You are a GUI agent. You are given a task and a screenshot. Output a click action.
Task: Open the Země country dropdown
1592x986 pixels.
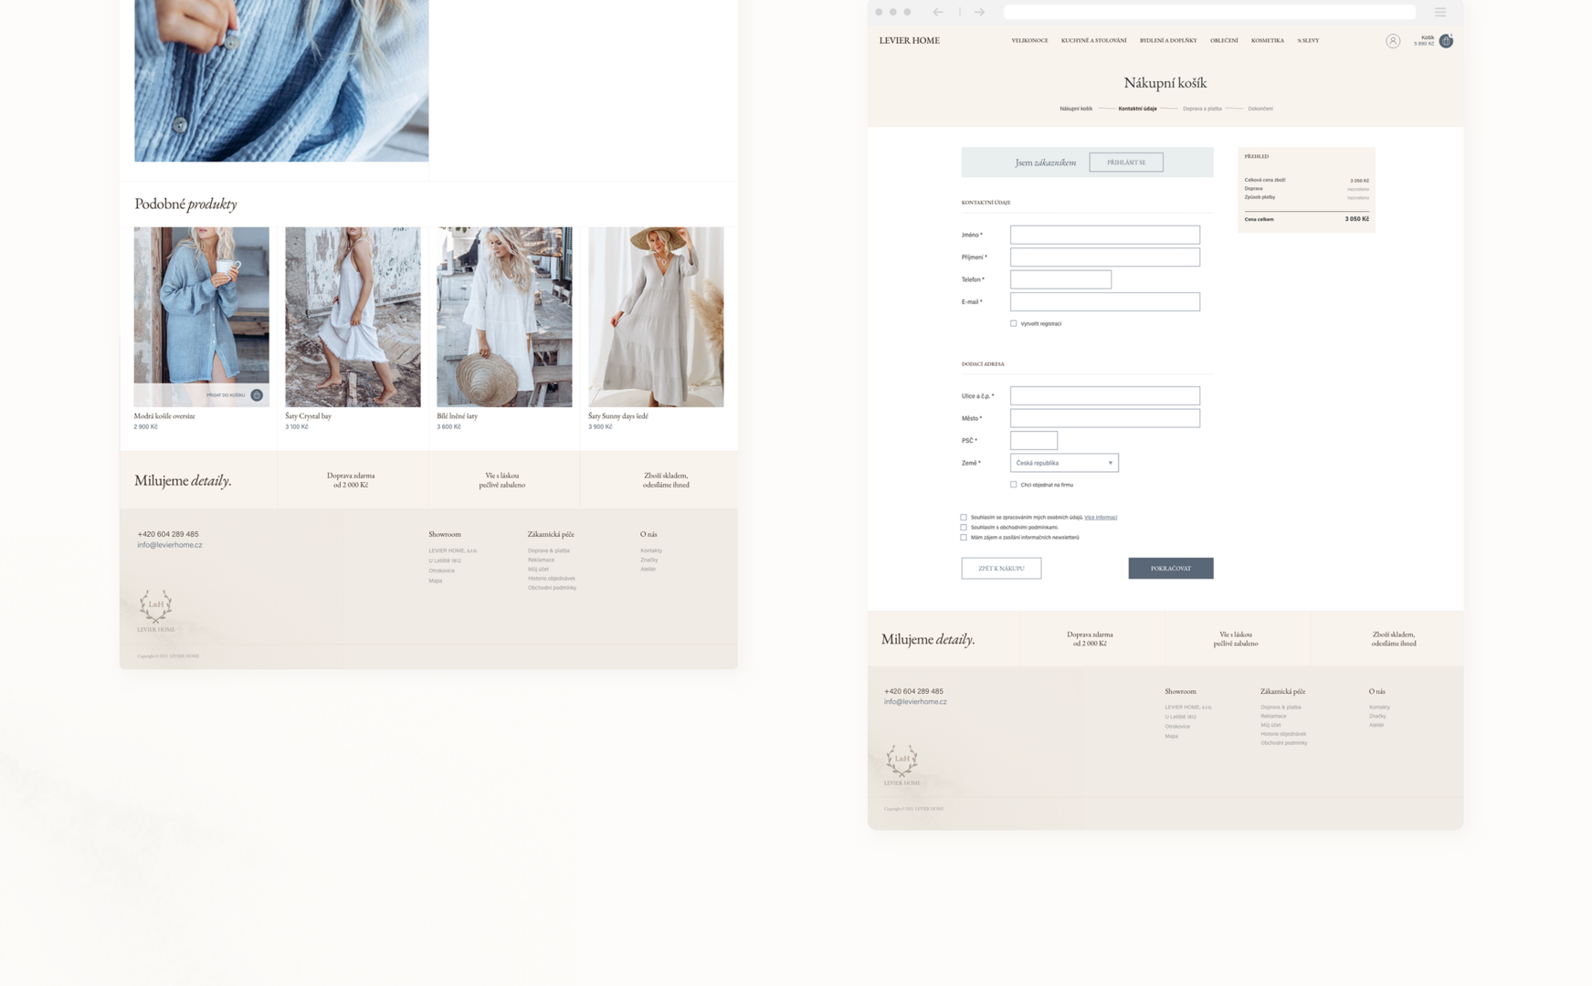[x=1064, y=463]
